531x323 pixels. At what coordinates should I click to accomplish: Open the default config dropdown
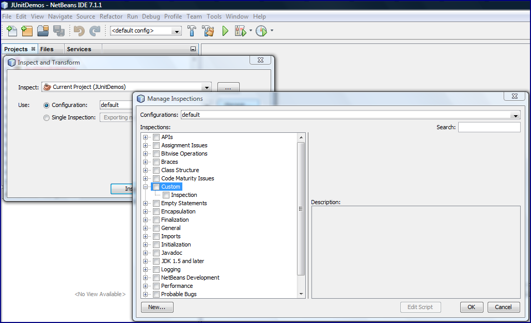(177, 31)
